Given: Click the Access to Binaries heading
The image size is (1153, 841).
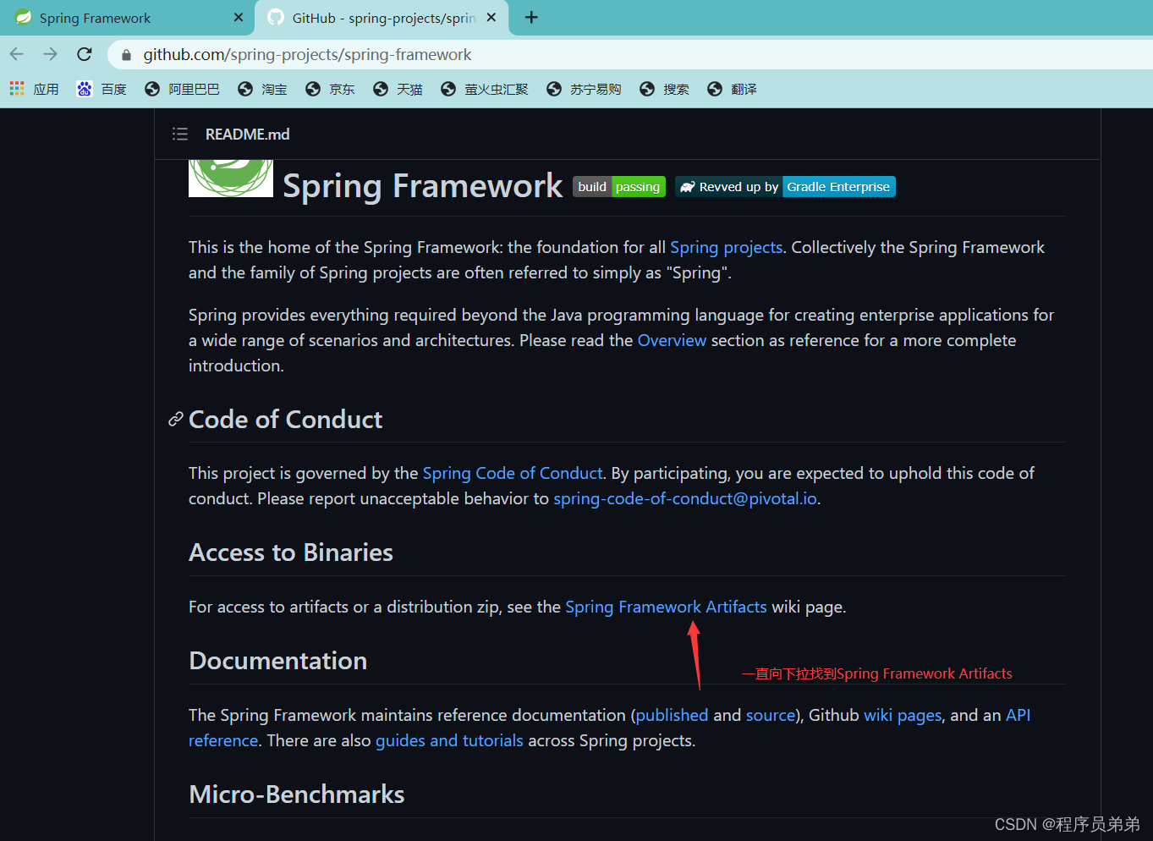Looking at the screenshot, I should click(291, 552).
